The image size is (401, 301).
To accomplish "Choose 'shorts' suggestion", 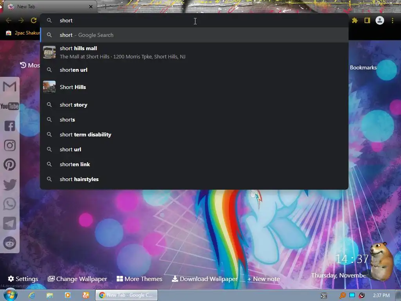I will click(194, 120).
